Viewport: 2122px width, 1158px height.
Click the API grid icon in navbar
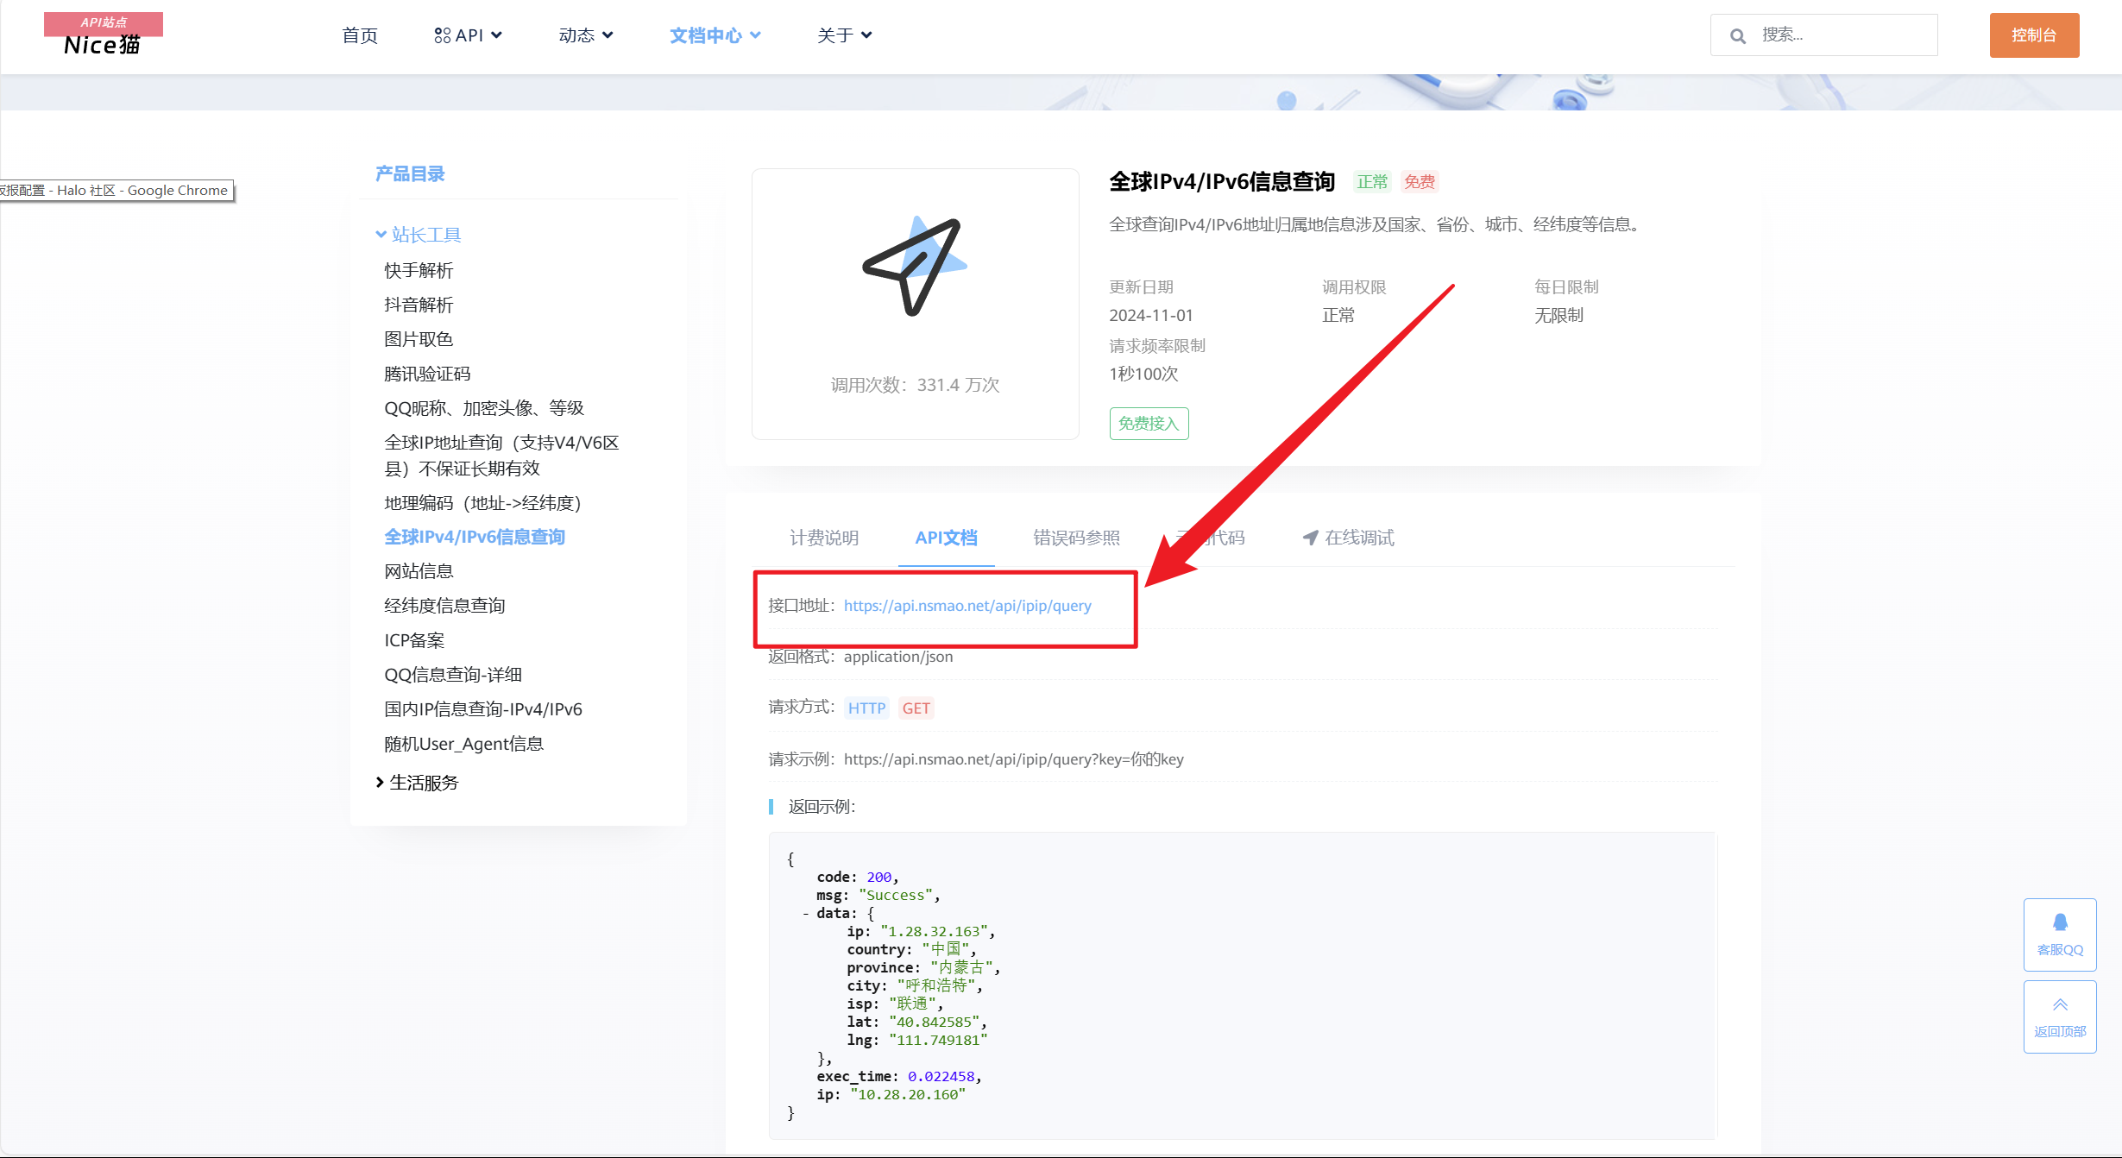pyautogui.click(x=442, y=35)
